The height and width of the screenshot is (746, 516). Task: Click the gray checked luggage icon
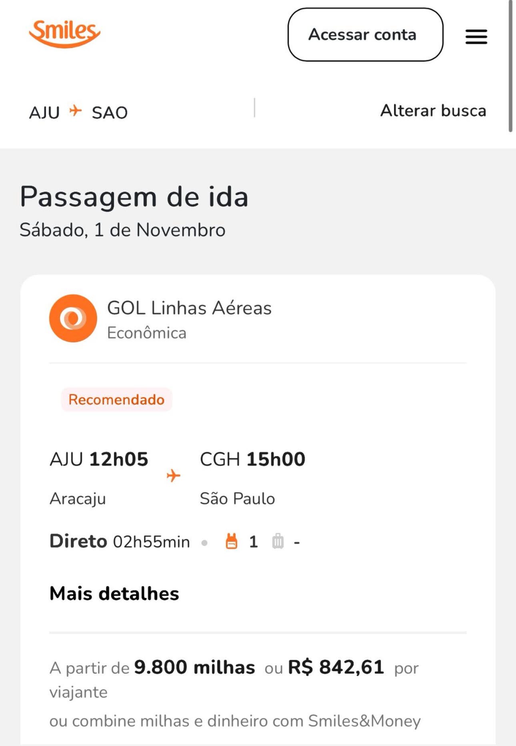click(278, 541)
